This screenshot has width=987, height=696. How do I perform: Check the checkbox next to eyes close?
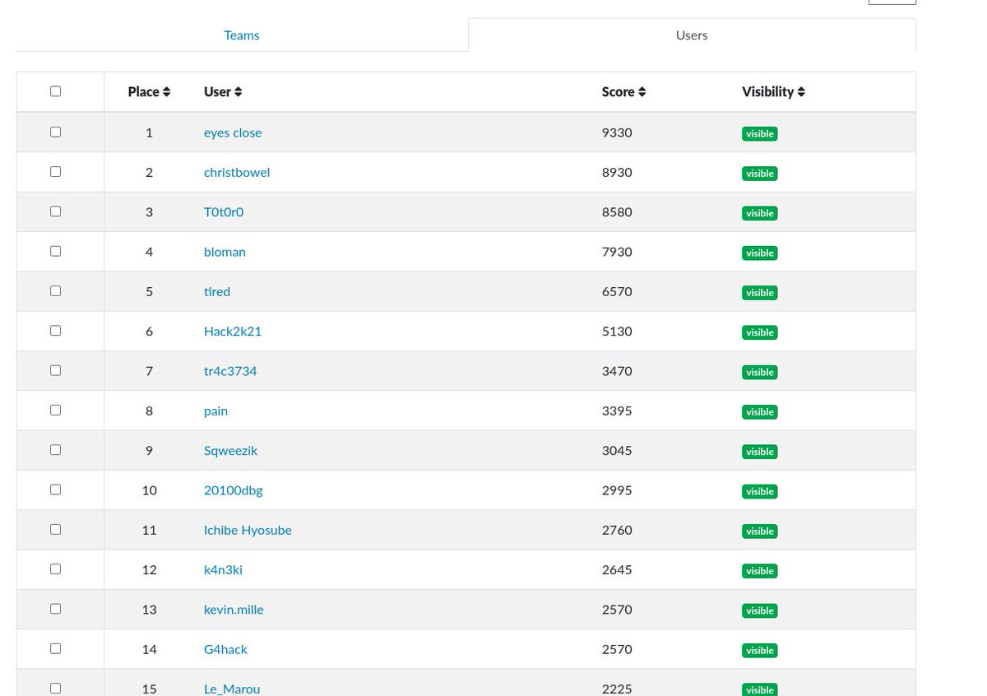point(55,131)
